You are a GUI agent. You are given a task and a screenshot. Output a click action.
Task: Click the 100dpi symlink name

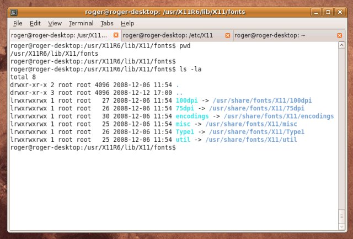pyautogui.click(x=186, y=100)
